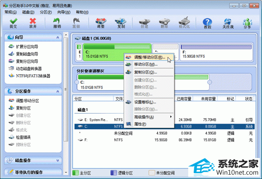Open the 分区(P) menu
This screenshot has height=179, width=262.
46,12
